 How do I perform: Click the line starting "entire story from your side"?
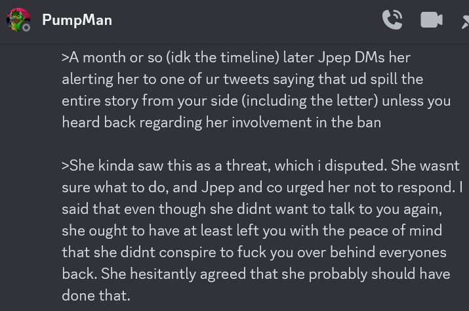256,100
